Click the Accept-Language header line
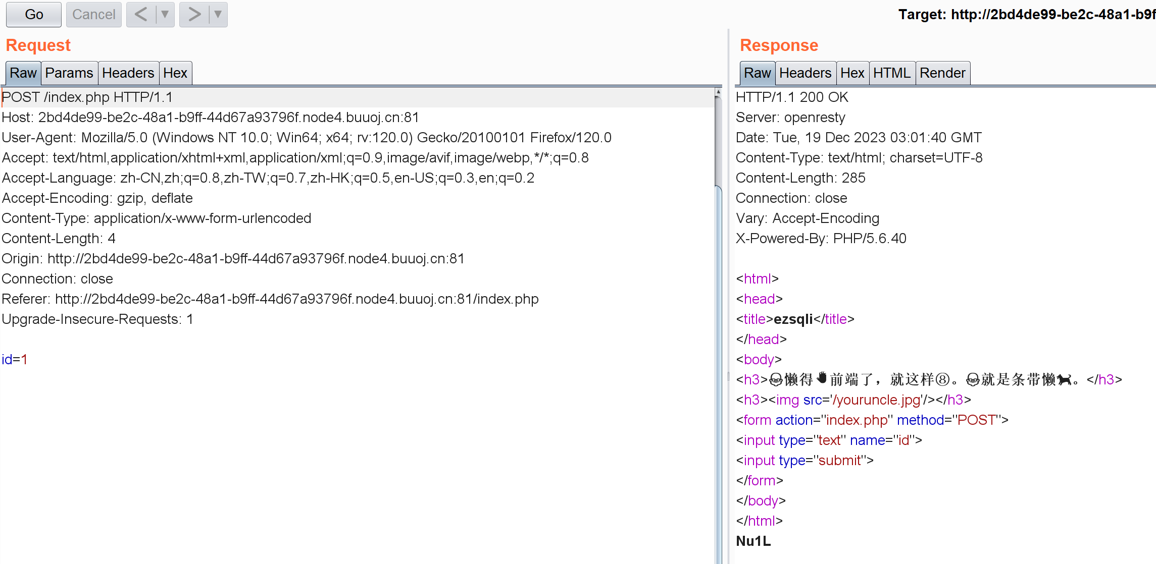 click(x=268, y=178)
